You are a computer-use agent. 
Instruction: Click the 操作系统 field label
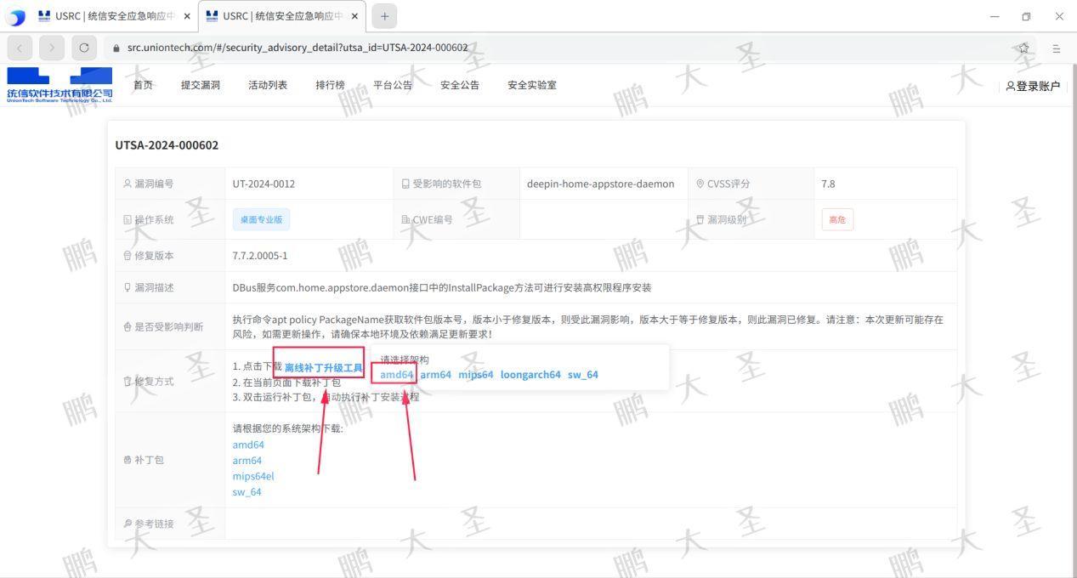[148, 219]
